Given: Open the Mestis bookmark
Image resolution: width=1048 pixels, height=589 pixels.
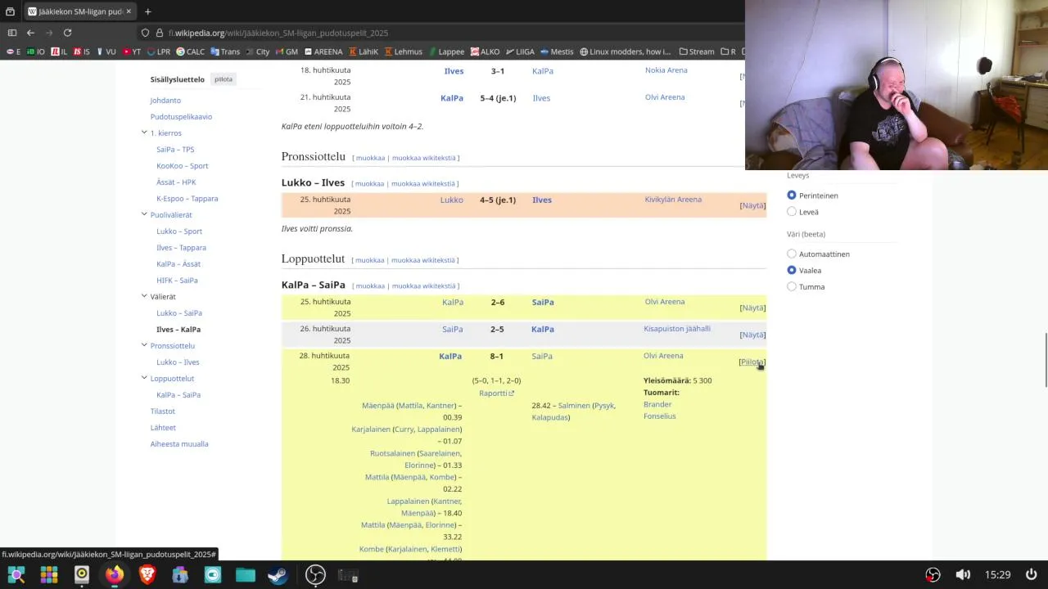Looking at the screenshot, I should [557, 52].
